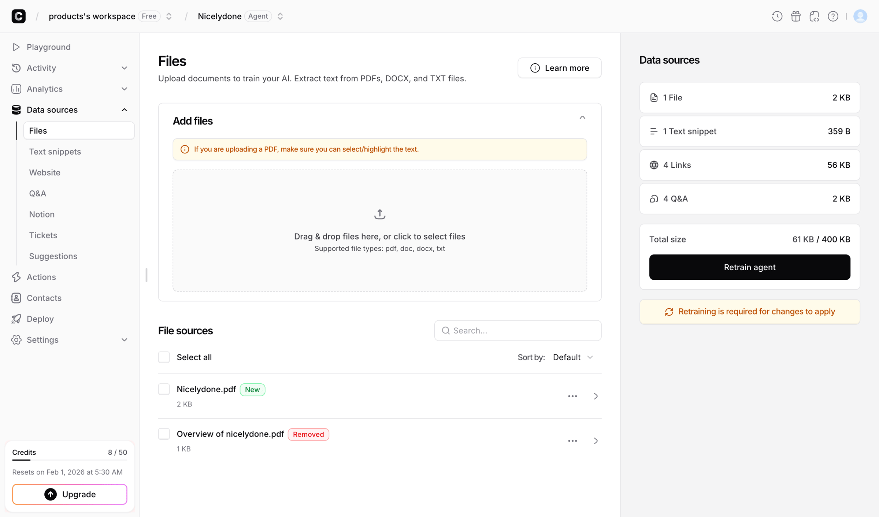This screenshot has height=517, width=879.
Task: Open the Notion data source
Action: (42, 214)
